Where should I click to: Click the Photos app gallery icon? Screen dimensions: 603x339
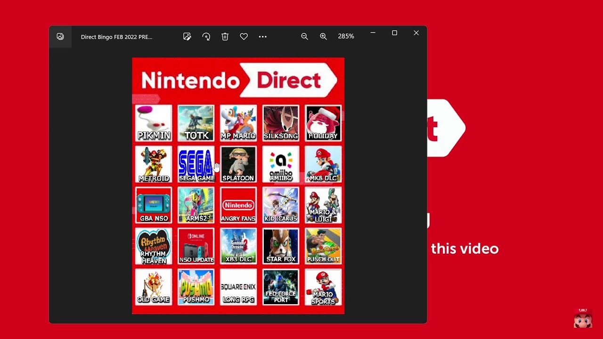click(60, 36)
